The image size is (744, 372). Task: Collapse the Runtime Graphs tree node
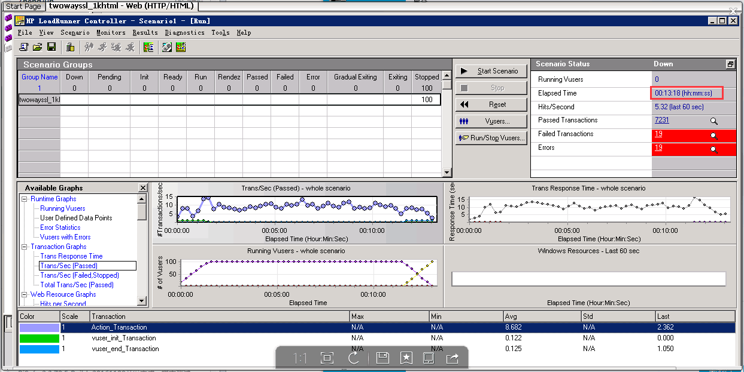[25, 199]
